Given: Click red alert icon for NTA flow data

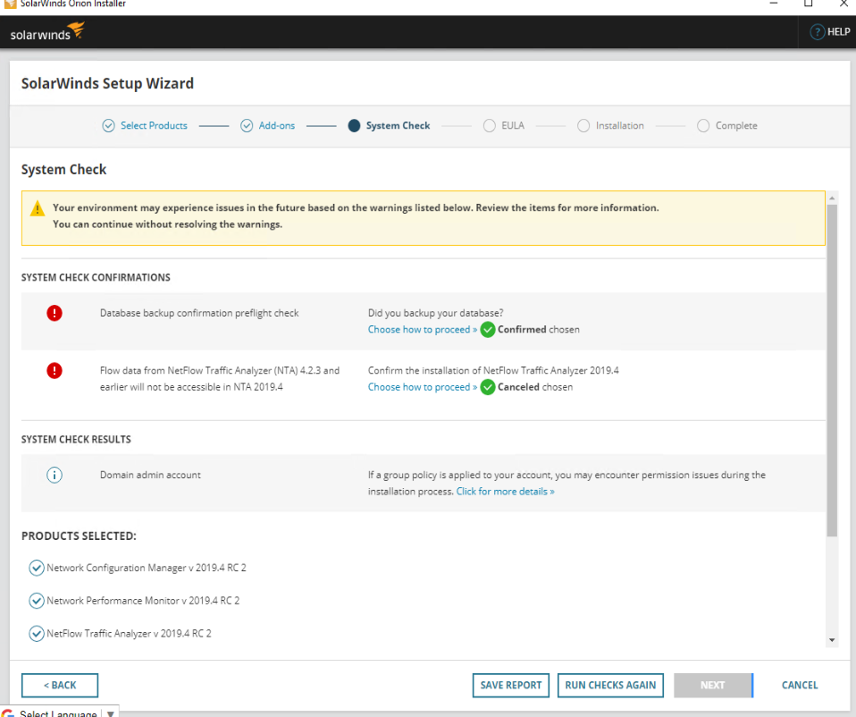Looking at the screenshot, I should pos(54,371).
